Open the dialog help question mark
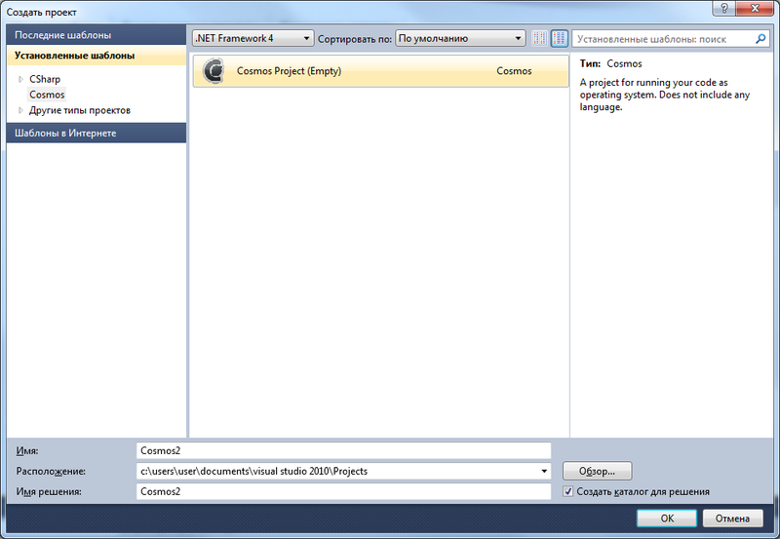 (x=724, y=8)
